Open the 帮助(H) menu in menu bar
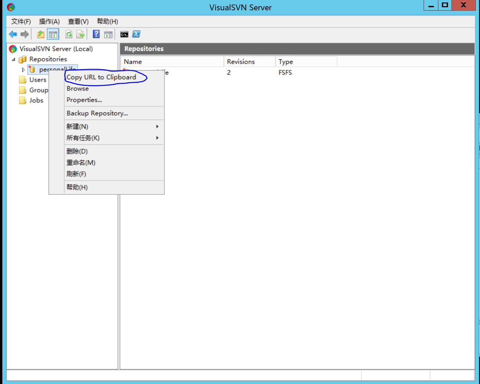The width and height of the screenshot is (480, 384). click(107, 22)
